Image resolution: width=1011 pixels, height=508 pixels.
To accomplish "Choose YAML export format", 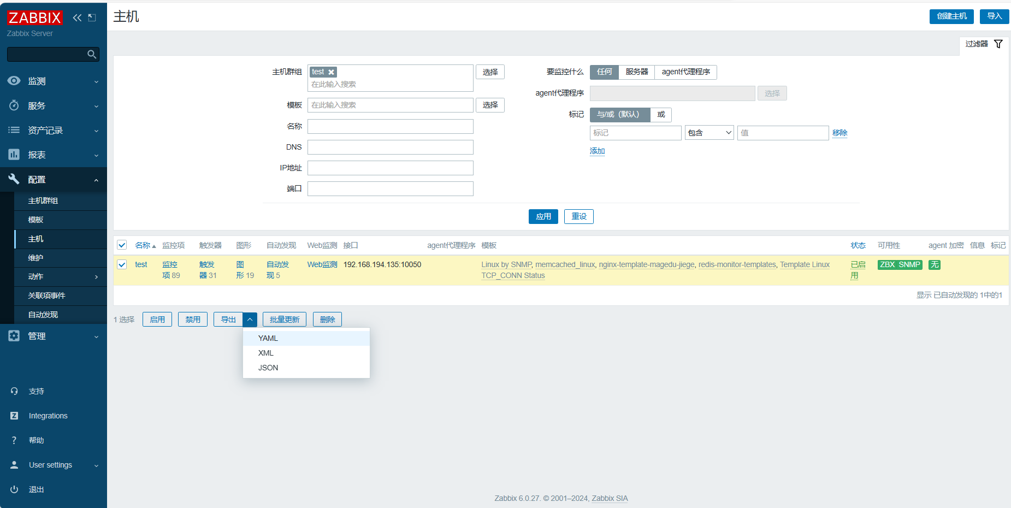I will pos(306,338).
